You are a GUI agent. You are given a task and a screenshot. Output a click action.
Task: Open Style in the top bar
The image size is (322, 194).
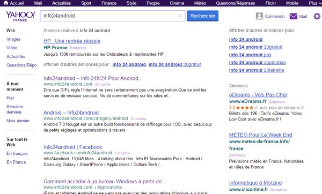131,3
